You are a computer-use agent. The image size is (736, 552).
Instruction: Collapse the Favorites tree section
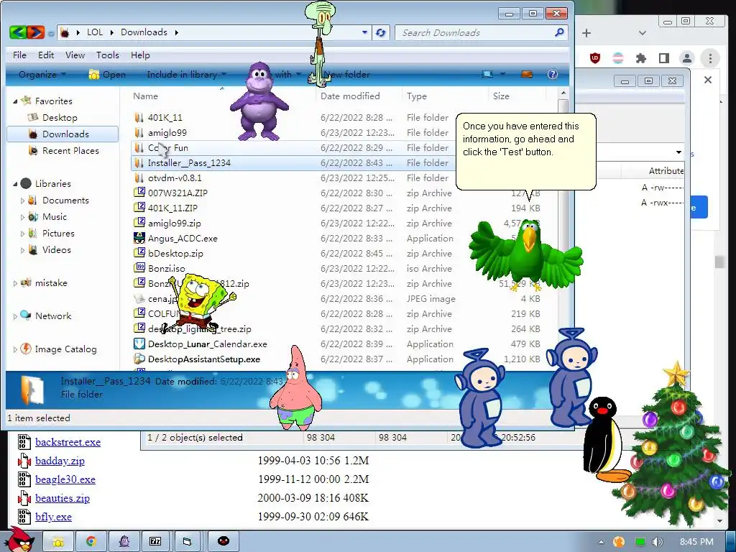[15, 101]
